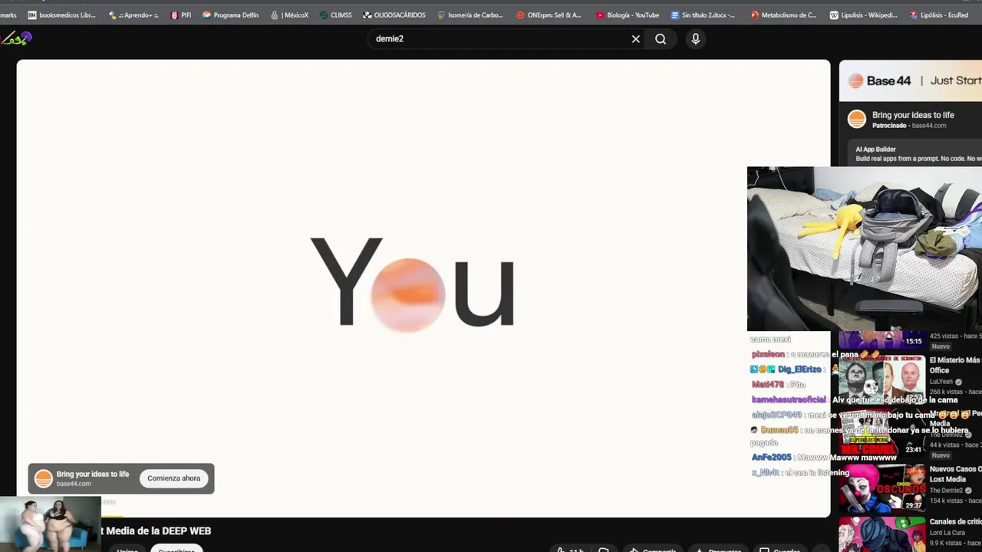Open the PIFI bookmark

tap(181, 15)
